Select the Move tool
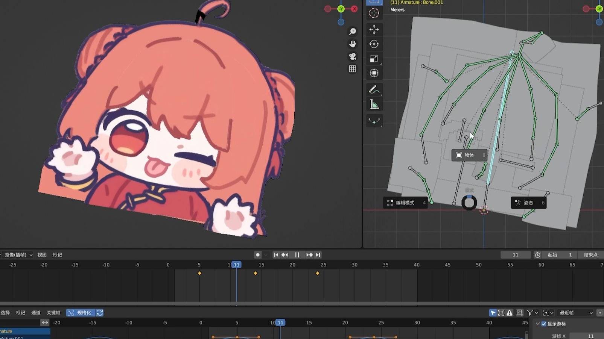 [x=374, y=29]
